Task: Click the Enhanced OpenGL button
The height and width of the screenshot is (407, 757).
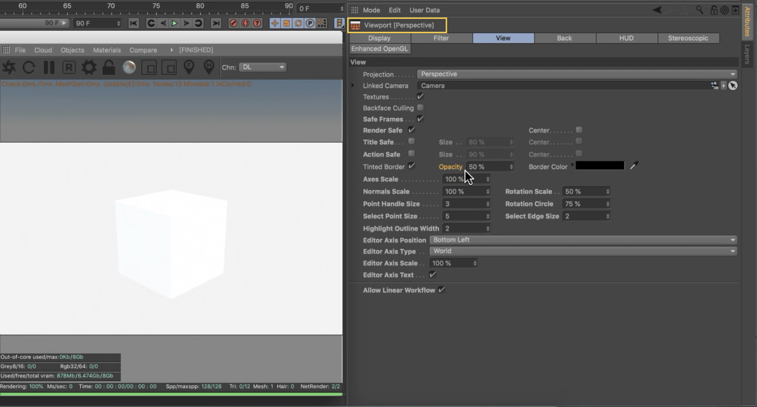Action: tap(379, 49)
